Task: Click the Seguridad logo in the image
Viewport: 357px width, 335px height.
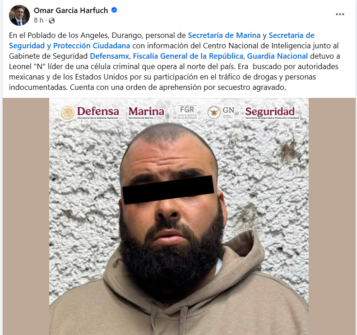Action: pos(272,113)
